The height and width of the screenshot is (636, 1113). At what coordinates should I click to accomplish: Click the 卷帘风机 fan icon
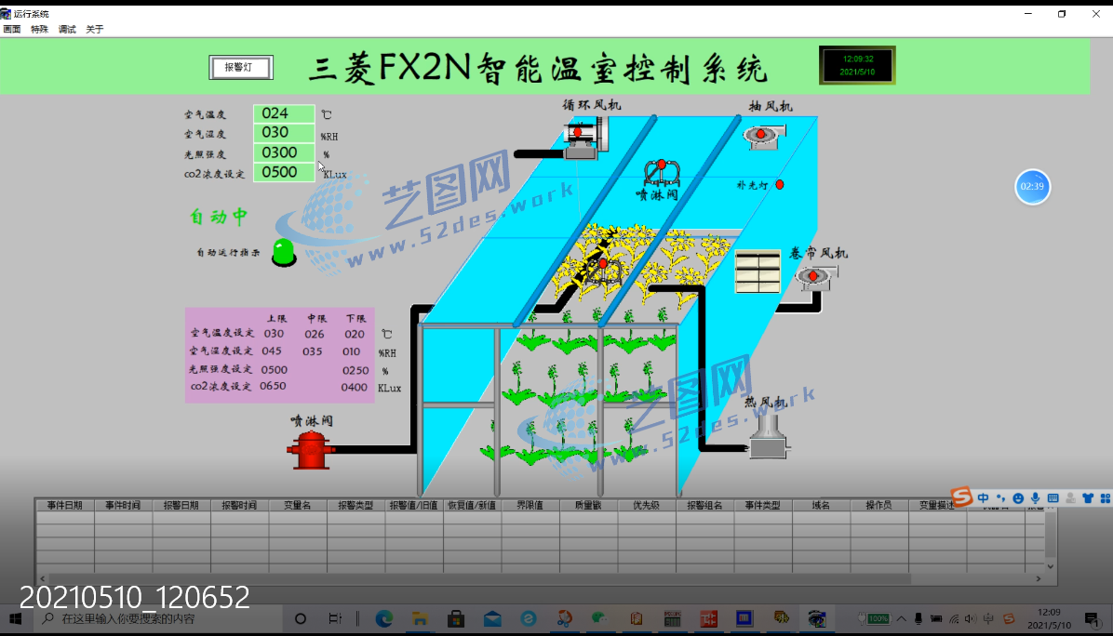click(x=814, y=276)
